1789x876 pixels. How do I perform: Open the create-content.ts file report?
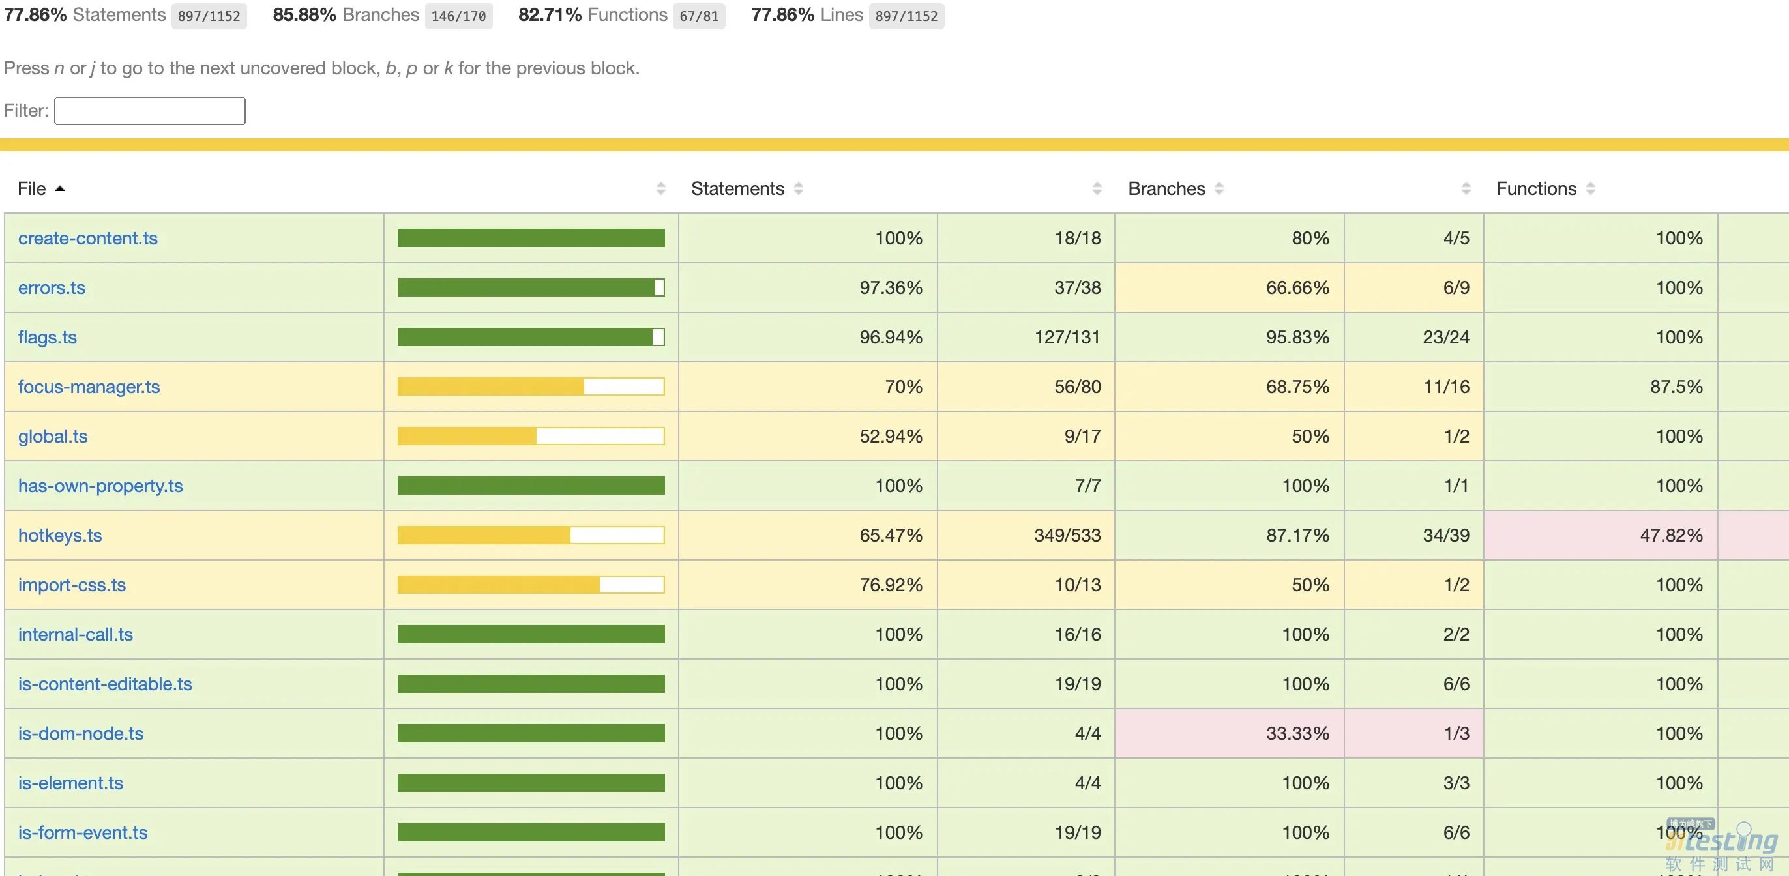[87, 238]
